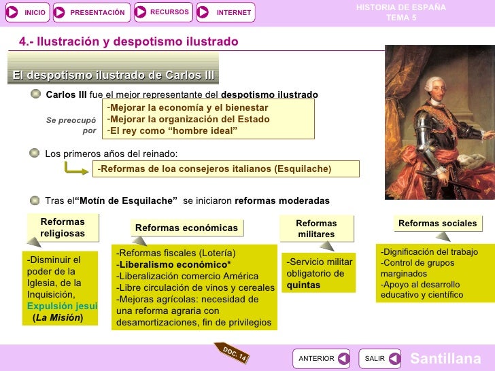Open the DOC. 14 document tag

pos(233,353)
